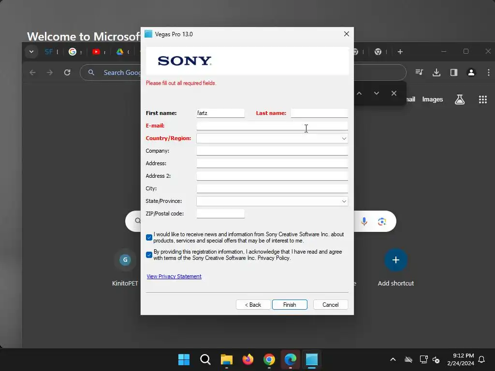495x371 pixels.
Task: Open Chrome three-dot menu
Action: (488, 72)
